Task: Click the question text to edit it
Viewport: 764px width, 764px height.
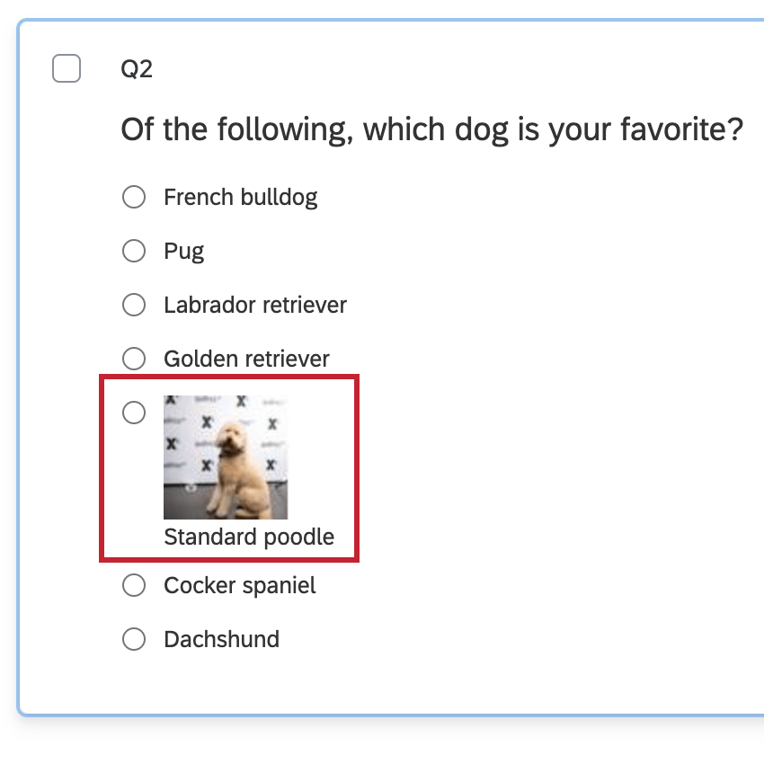Action: point(431,129)
